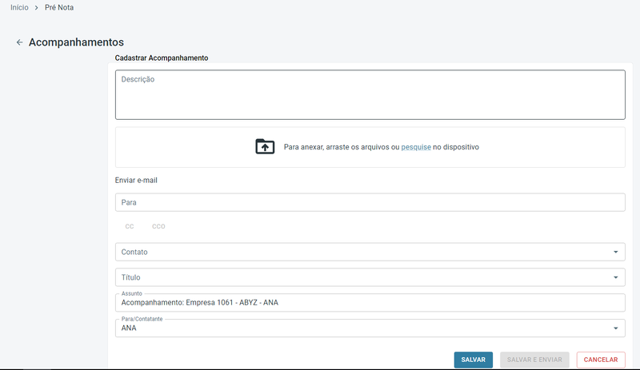Click the Acompanhamentos page title

pos(76,42)
